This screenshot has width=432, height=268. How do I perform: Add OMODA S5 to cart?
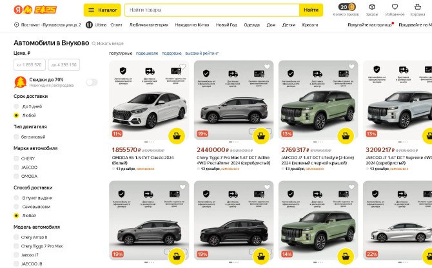click(x=177, y=135)
